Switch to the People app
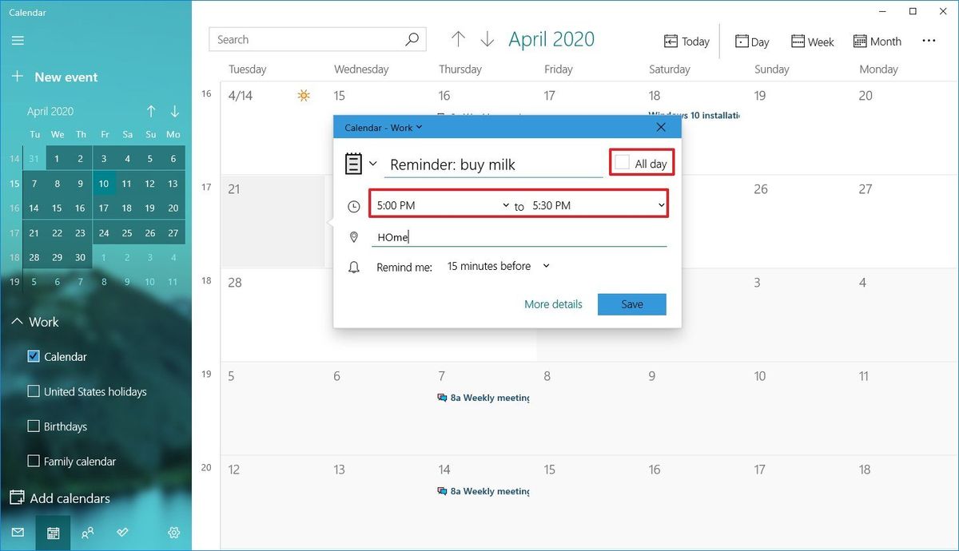The height and width of the screenshot is (551, 959). coord(88,533)
